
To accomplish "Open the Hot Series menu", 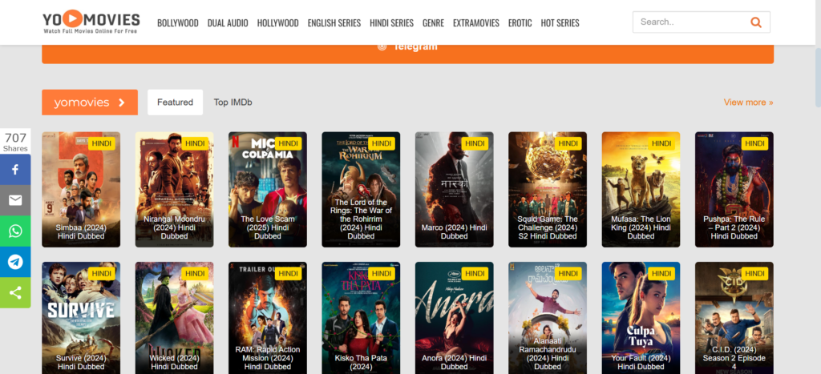I will pos(560,23).
